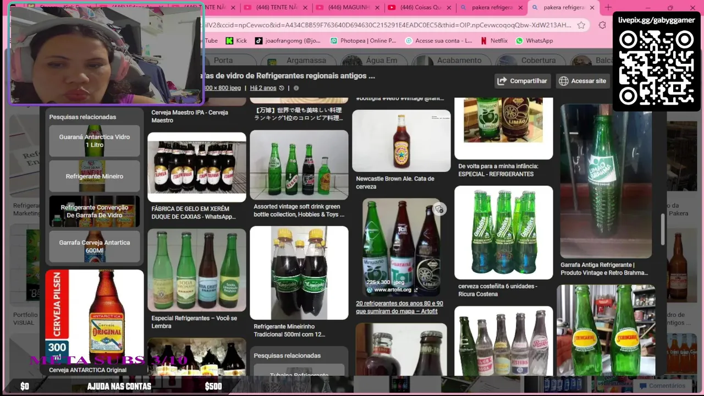Open cerveza costeñita 6 unidades link
Image resolution: width=704 pixels, height=396 pixels.
pos(498,290)
